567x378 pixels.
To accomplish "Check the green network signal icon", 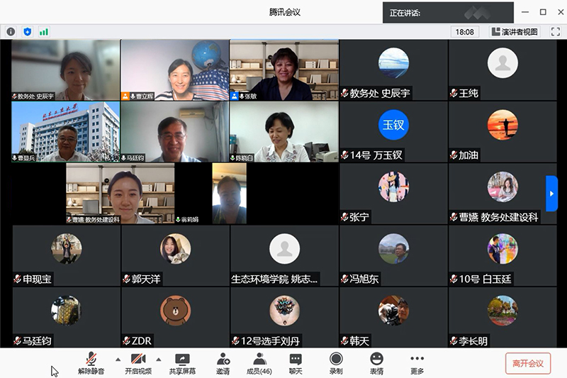I will (44, 32).
